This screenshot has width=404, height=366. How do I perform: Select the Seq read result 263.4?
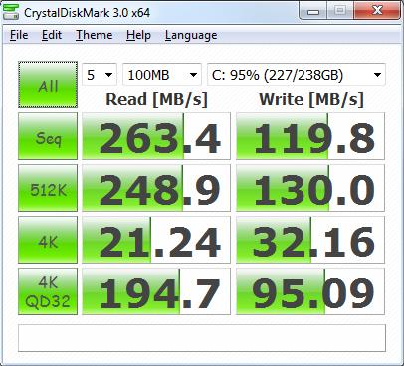[x=156, y=136]
